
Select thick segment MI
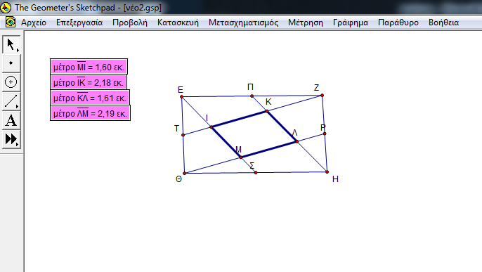pos(226,142)
